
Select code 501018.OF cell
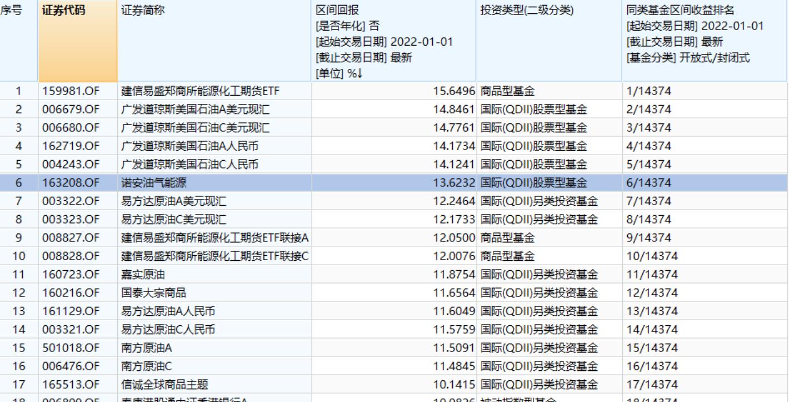coord(71,348)
